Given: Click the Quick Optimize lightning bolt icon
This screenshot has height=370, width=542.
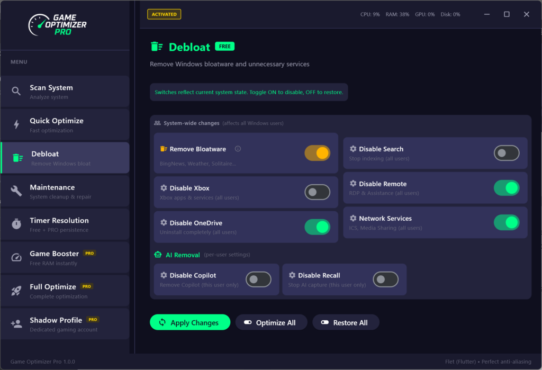Looking at the screenshot, I should (16, 125).
